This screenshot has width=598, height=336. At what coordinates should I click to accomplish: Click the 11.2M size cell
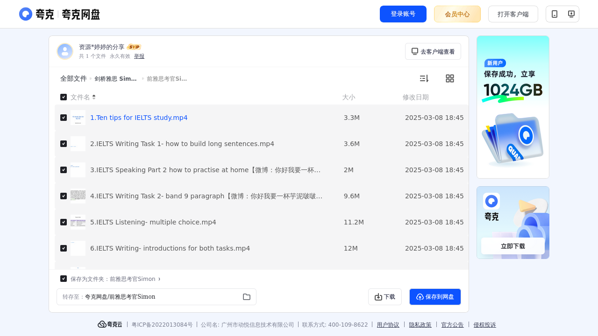click(x=354, y=222)
